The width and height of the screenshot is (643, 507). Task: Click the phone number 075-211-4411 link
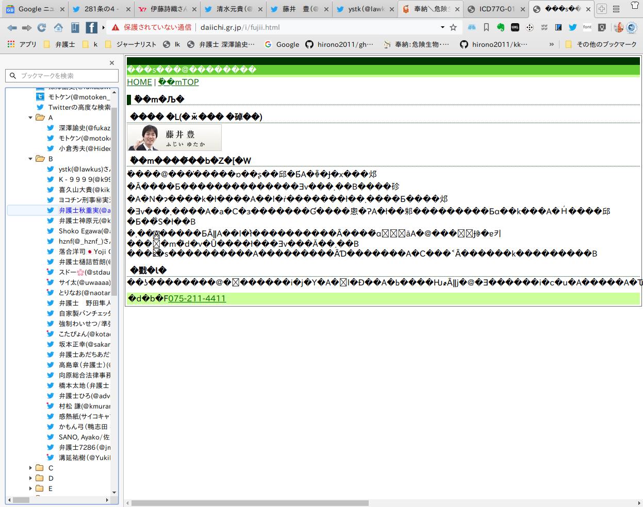pos(197,298)
